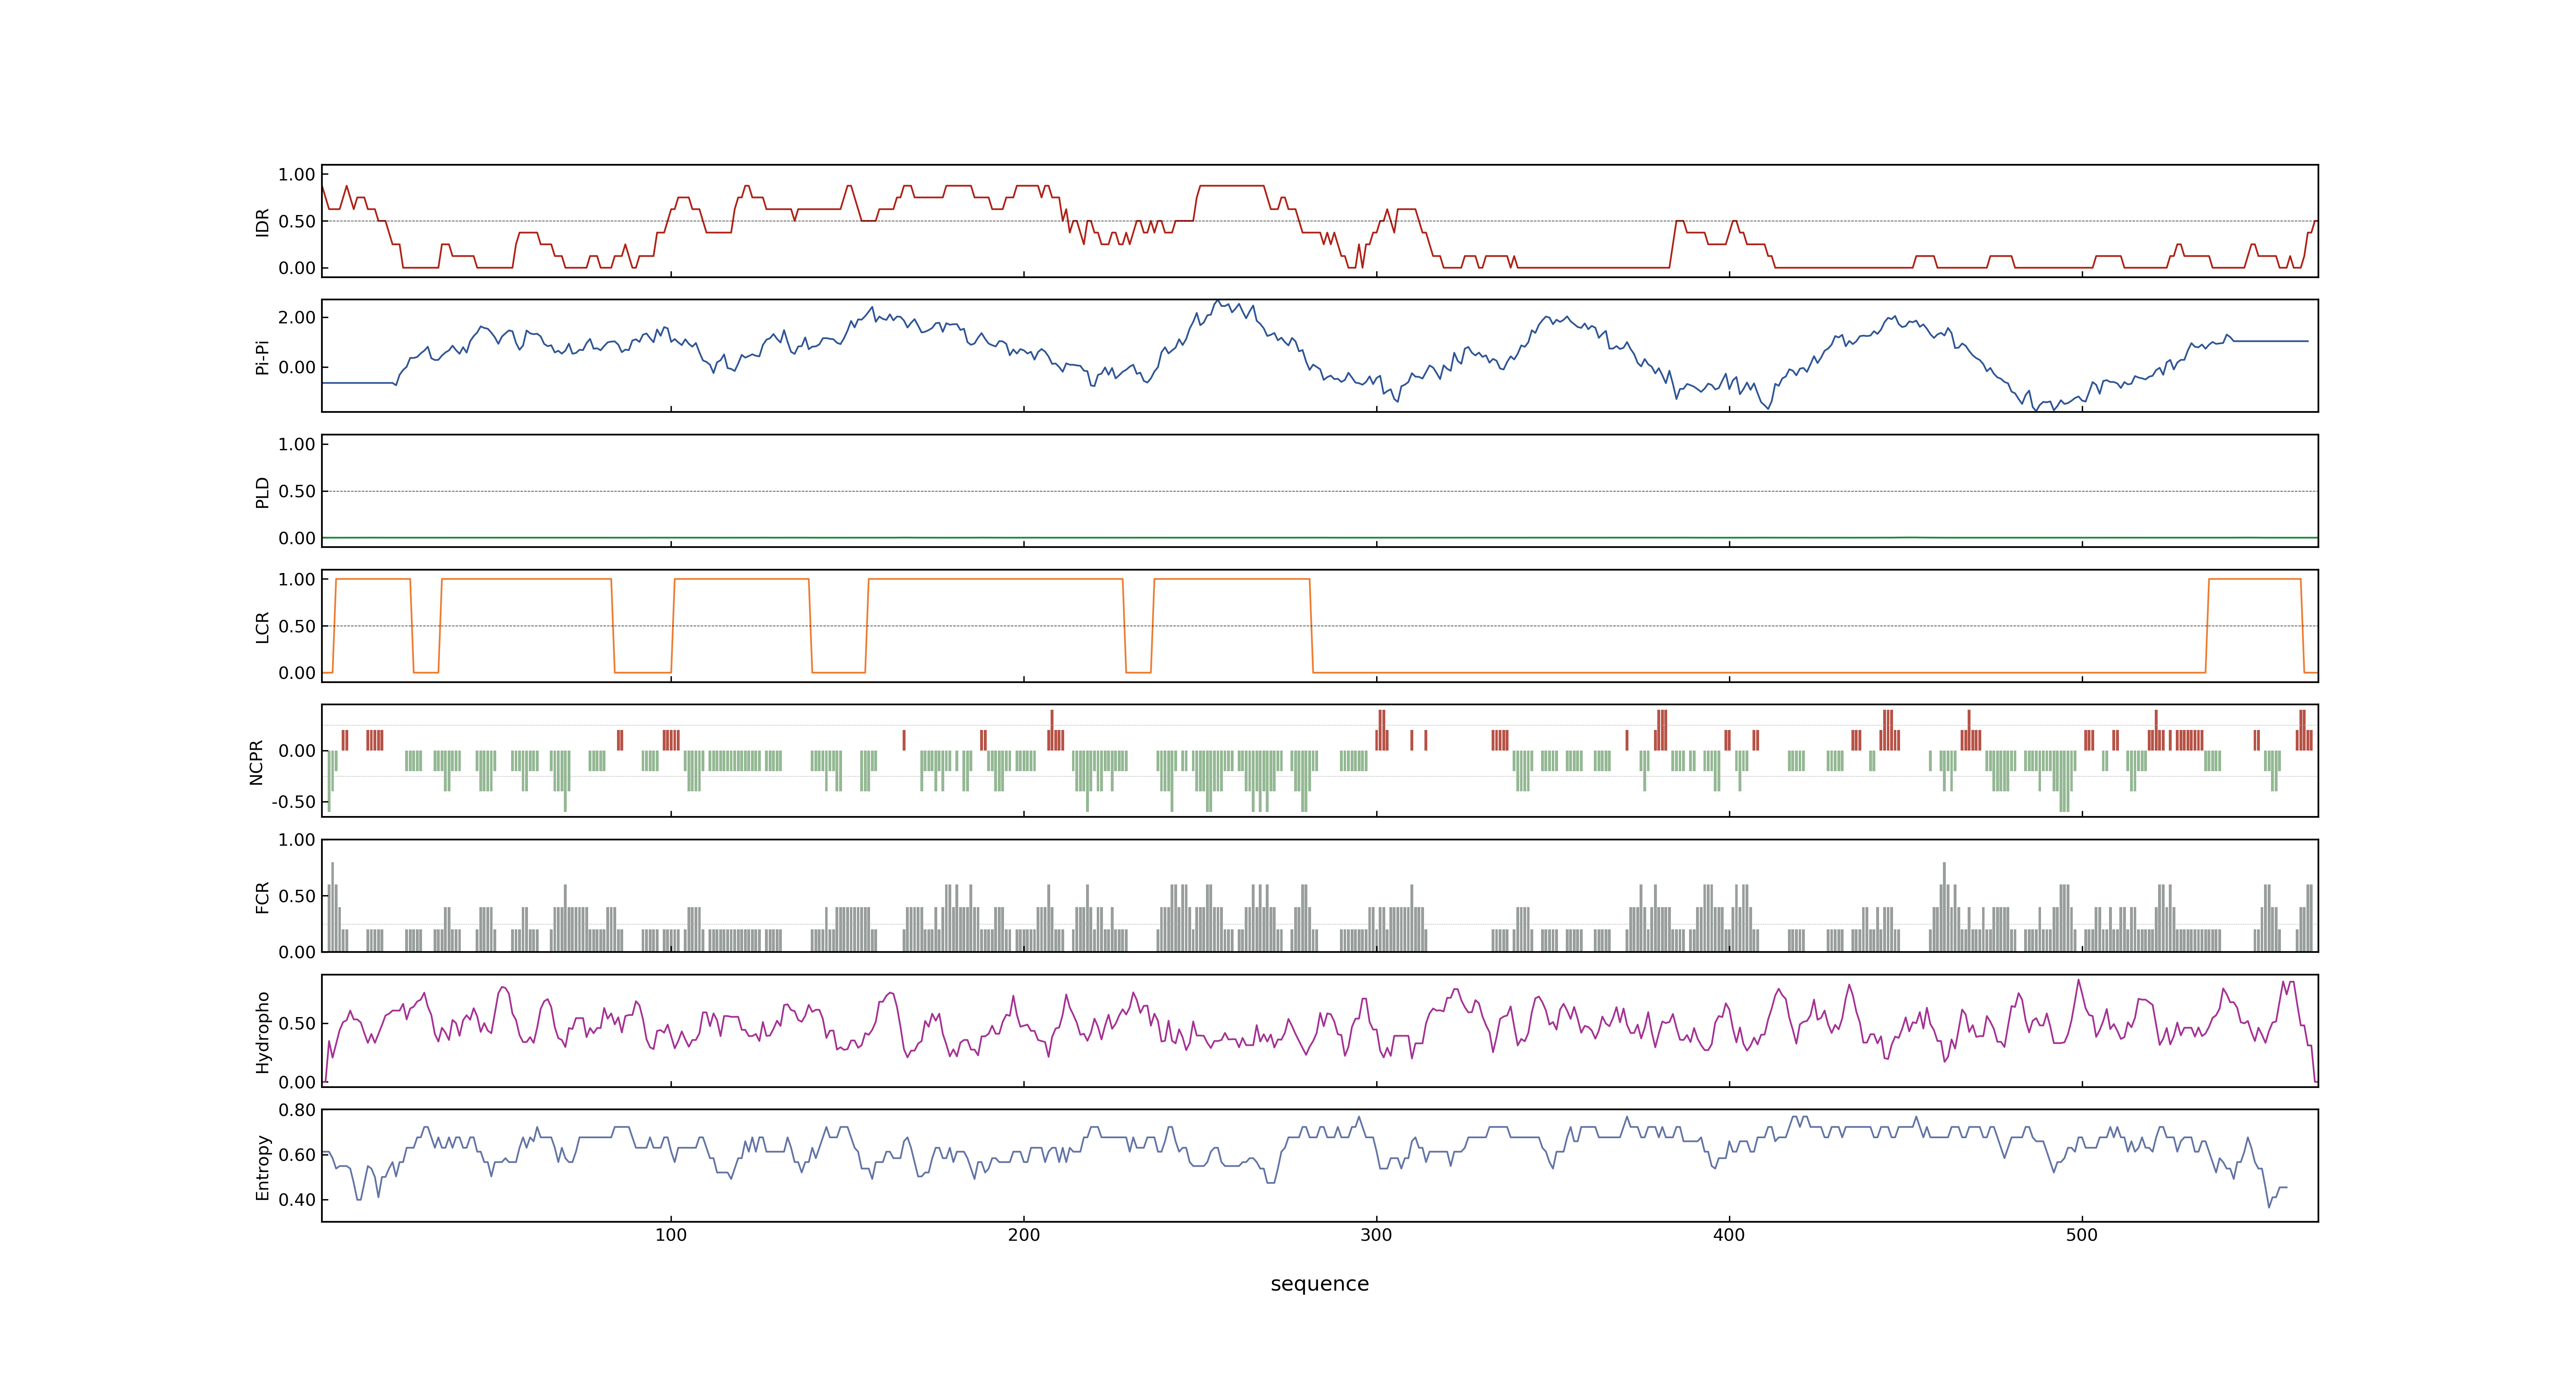Click the LCR axis label
The height and width of the screenshot is (1373, 2576).
(x=262, y=627)
